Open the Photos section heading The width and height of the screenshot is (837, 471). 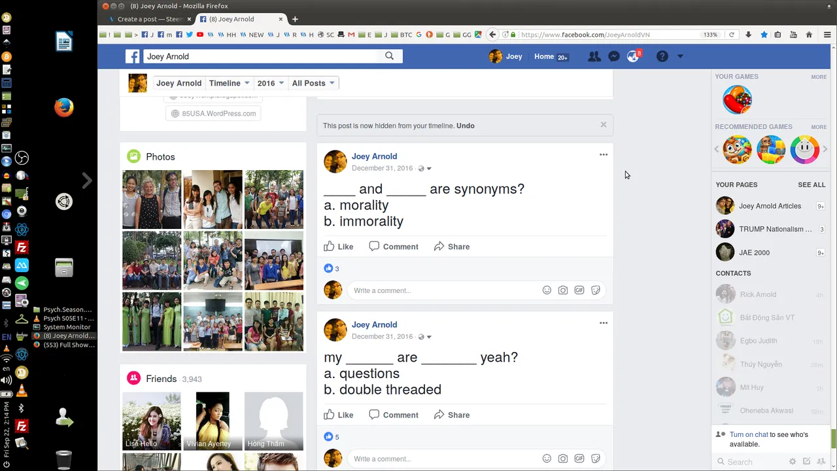(160, 157)
